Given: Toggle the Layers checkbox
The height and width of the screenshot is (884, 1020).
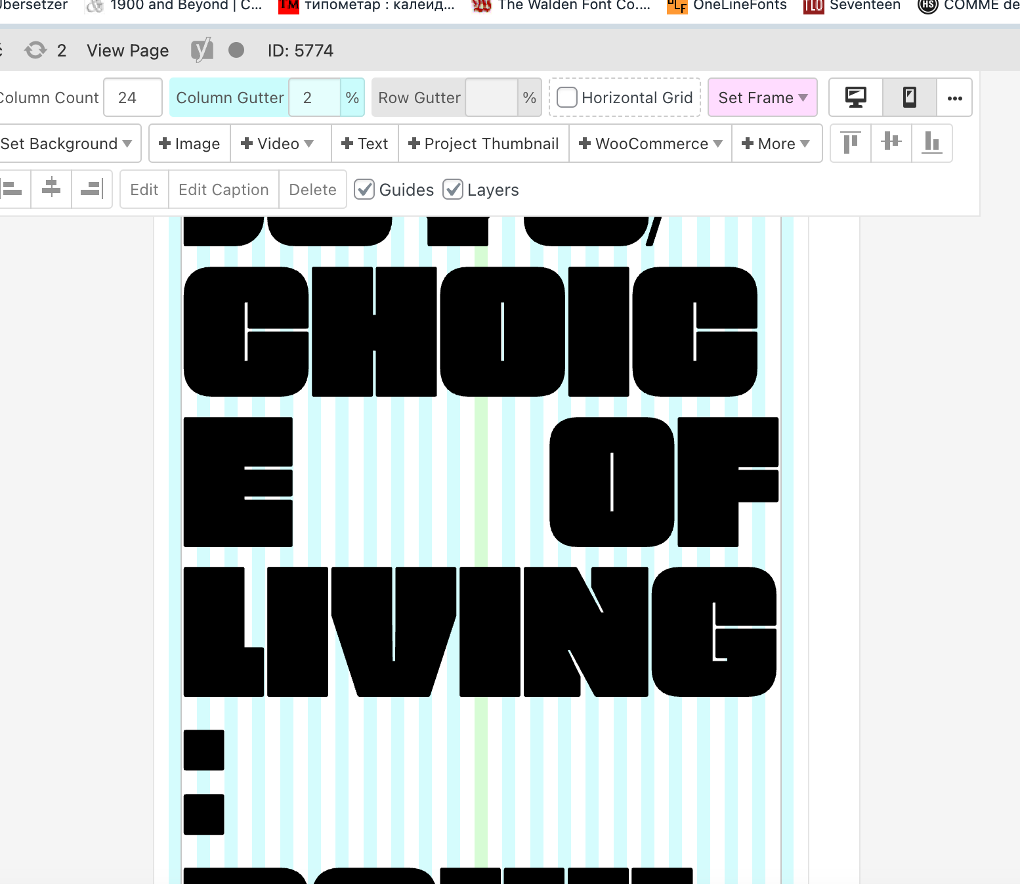Looking at the screenshot, I should coord(453,190).
